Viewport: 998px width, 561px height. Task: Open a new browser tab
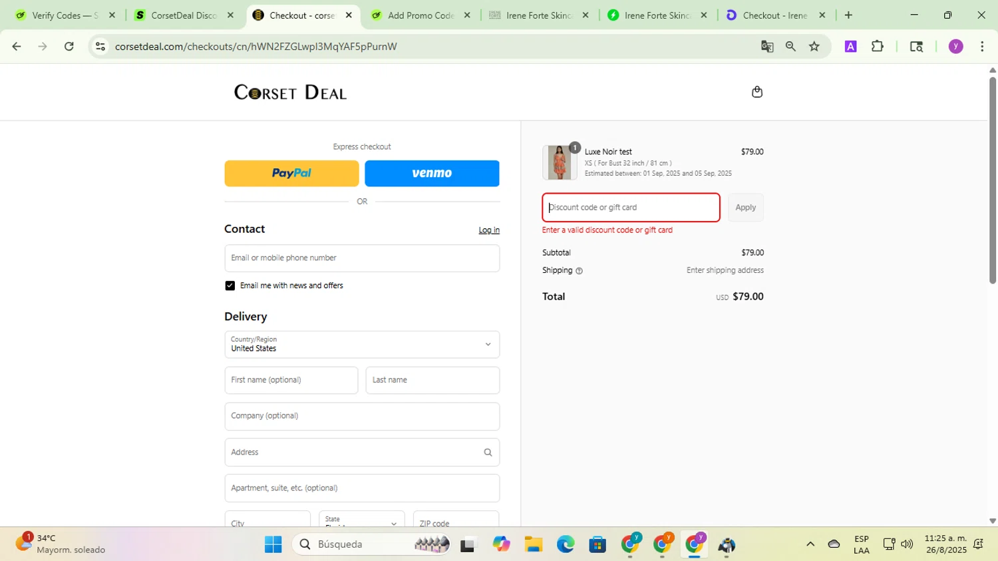[x=848, y=15]
